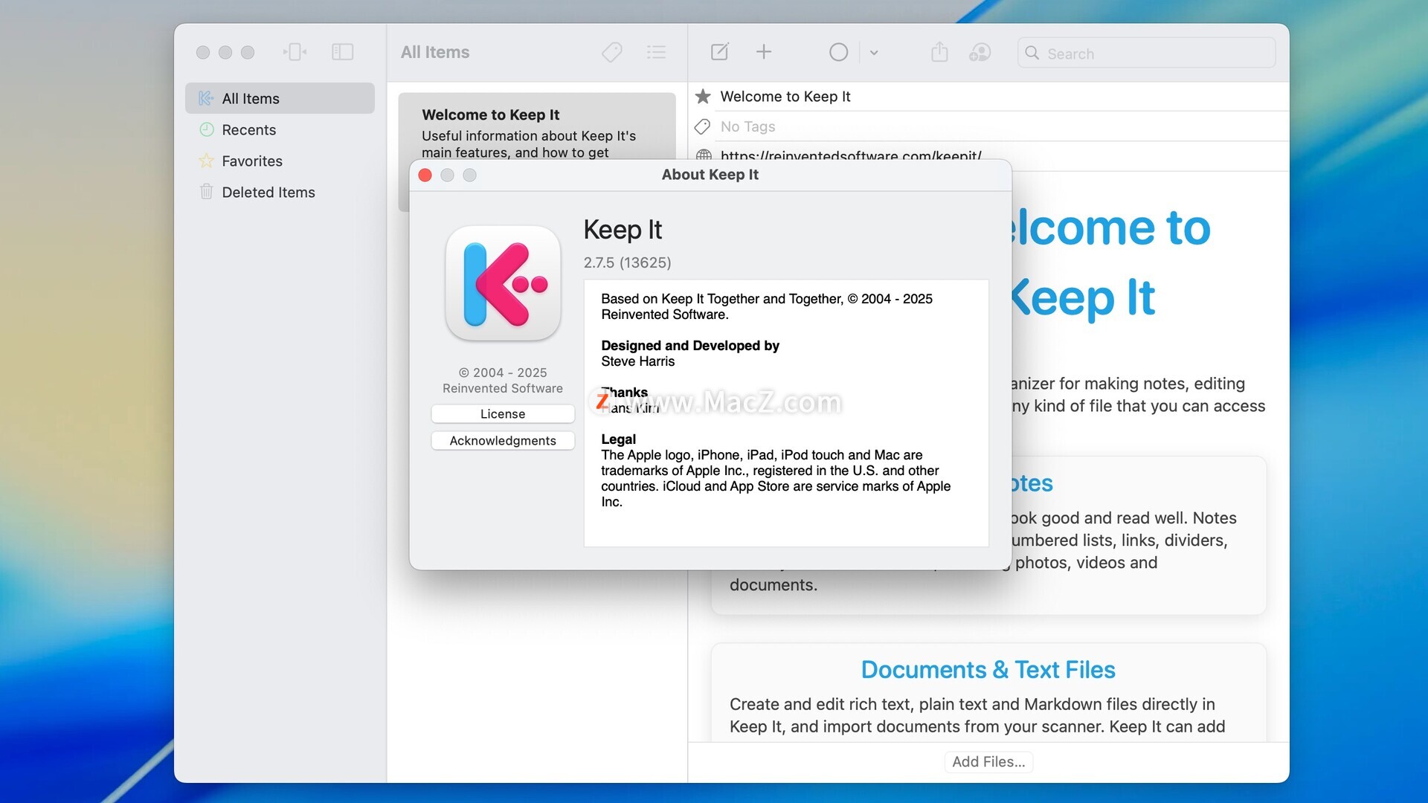Close the About Keep It window
1428x803 pixels.
click(425, 175)
